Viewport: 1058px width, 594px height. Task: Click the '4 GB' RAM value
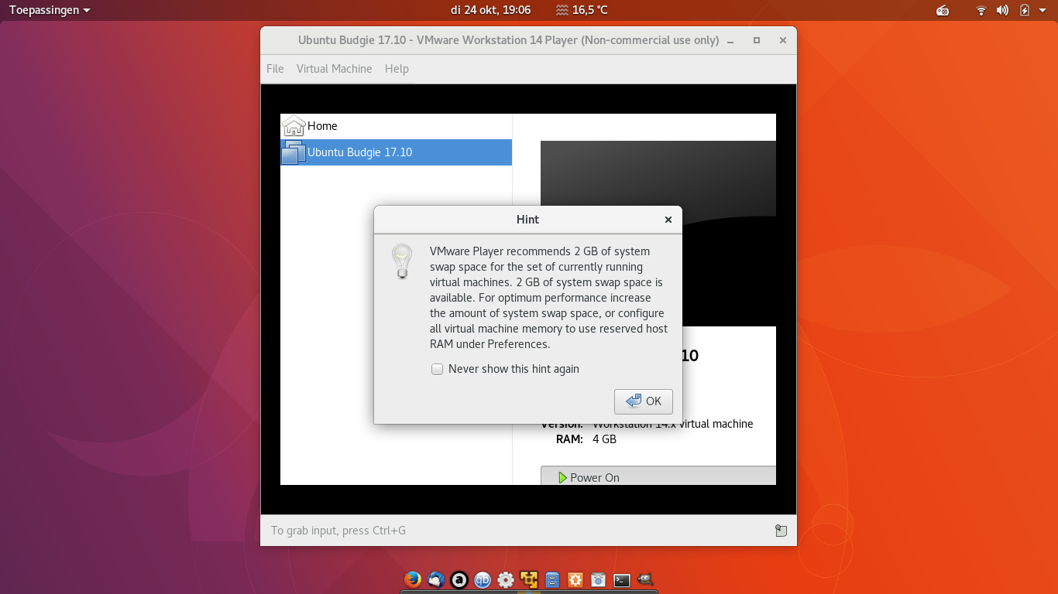pyautogui.click(x=604, y=439)
